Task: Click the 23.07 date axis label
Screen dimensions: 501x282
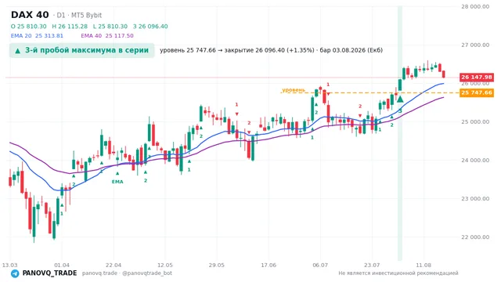Action: (x=372, y=265)
